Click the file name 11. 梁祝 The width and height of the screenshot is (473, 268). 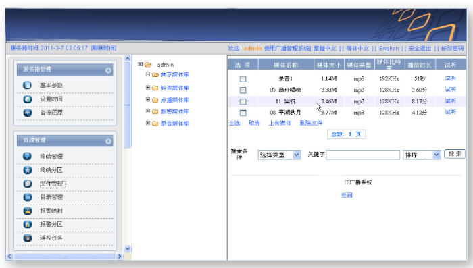click(285, 101)
